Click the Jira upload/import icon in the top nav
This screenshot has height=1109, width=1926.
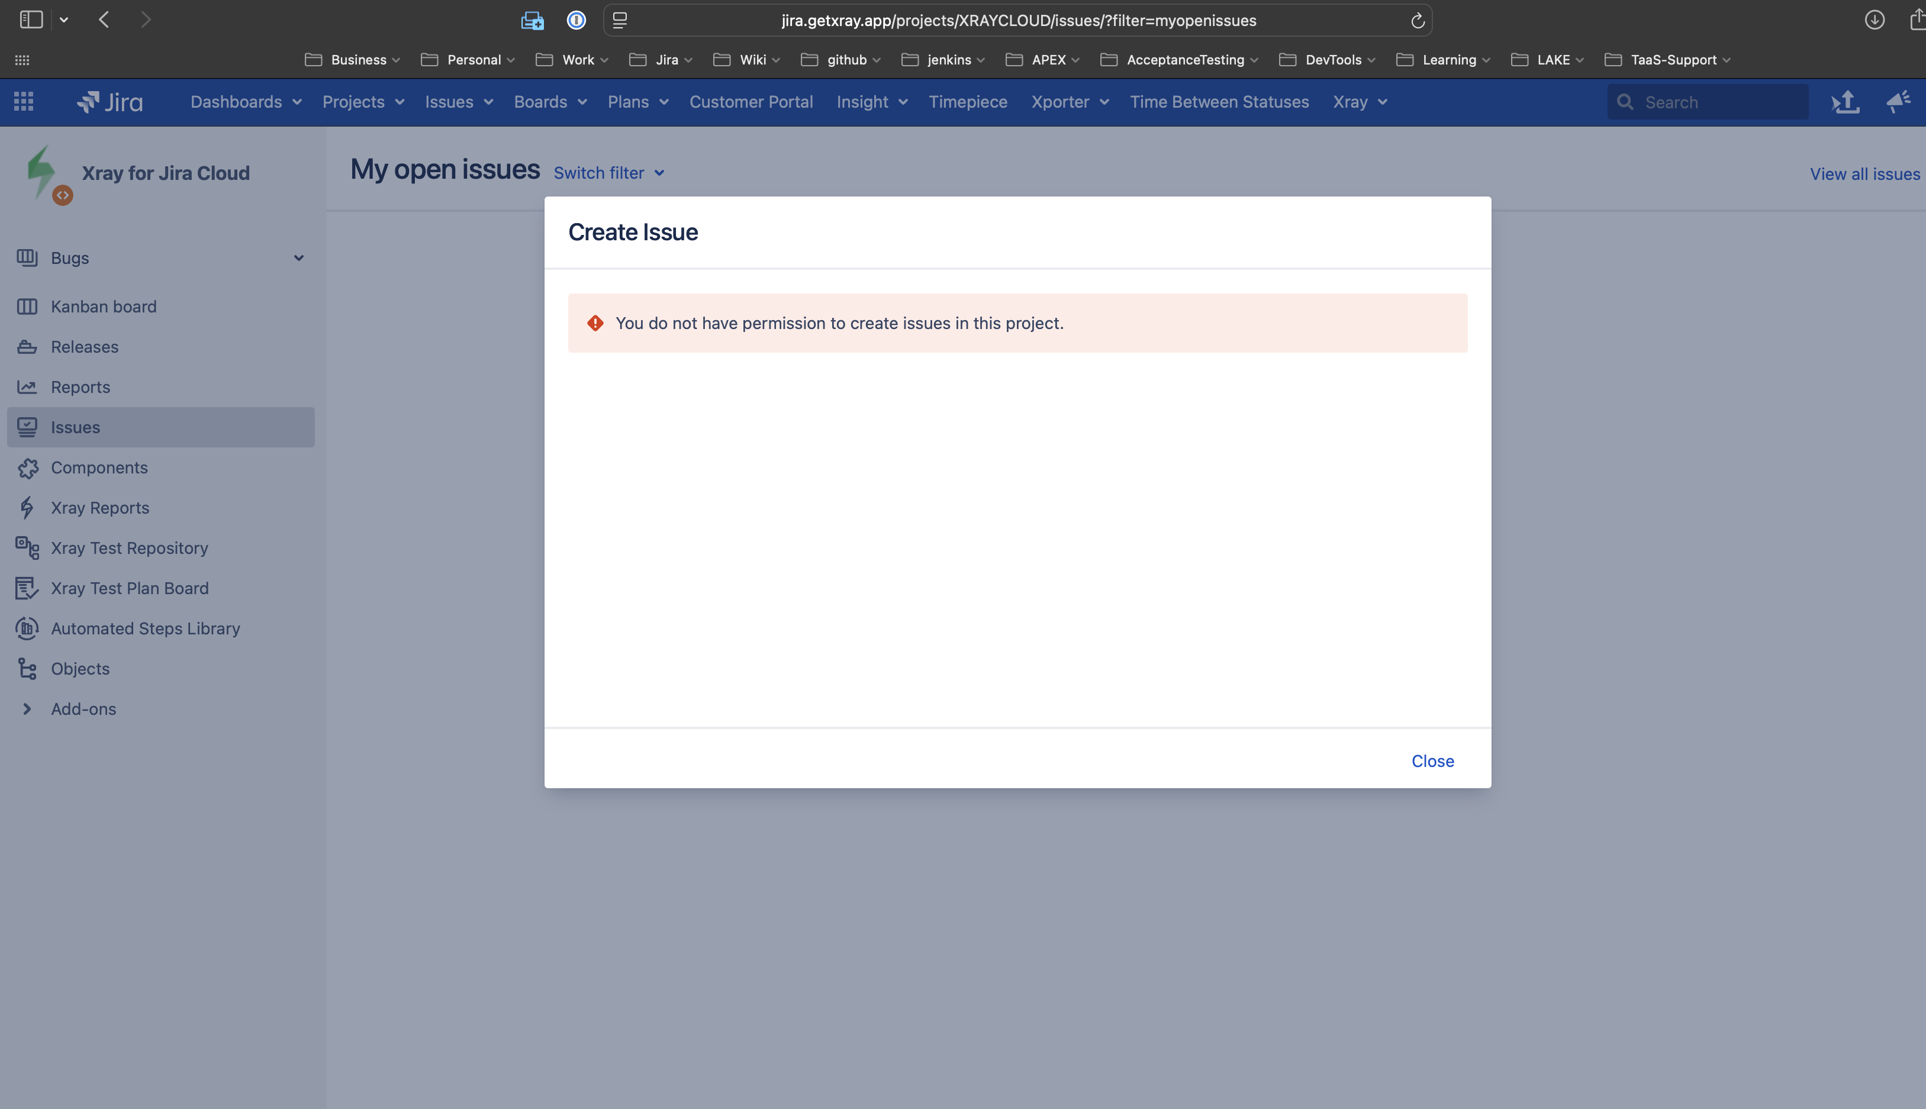click(x=1846, y=101)
